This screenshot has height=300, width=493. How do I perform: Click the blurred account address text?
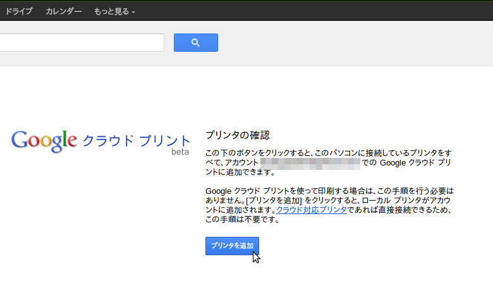pos(310,163)
